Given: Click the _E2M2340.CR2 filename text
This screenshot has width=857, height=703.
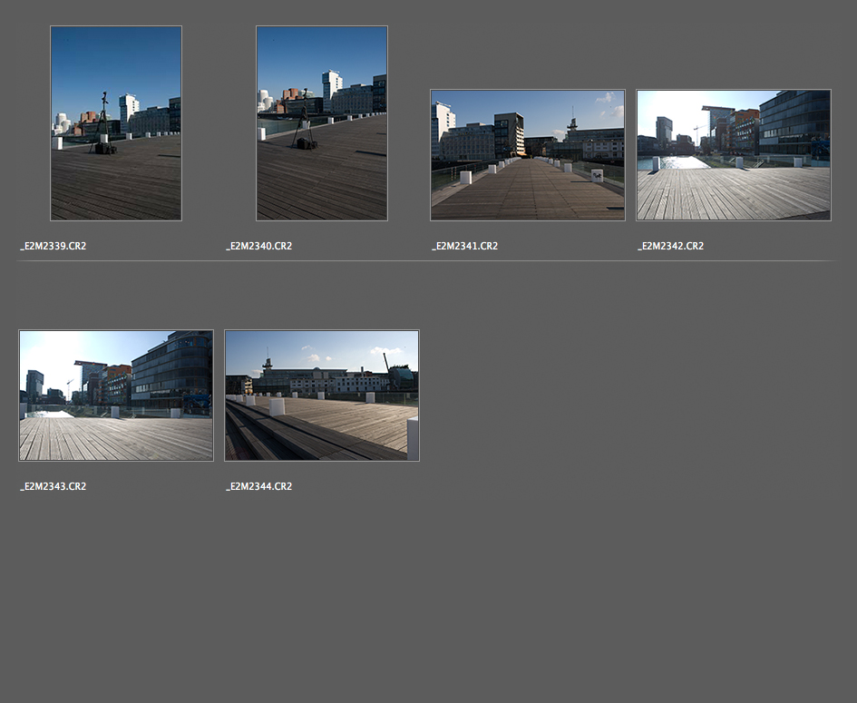Looking at the screenshot, I should (259, 246).
